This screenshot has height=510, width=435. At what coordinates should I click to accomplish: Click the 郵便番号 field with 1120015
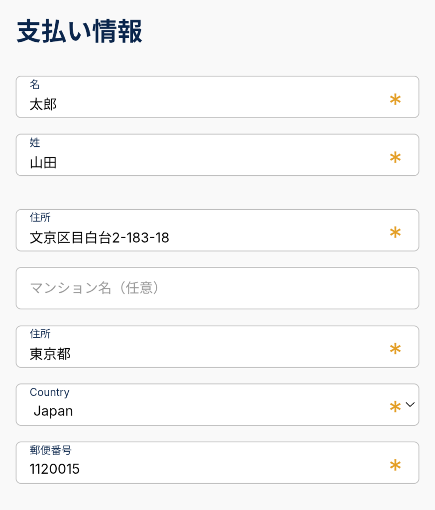click(x=199, y=469)
